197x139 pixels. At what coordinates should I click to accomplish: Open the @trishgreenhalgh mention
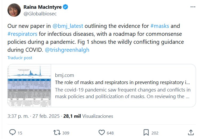[66, 50]
